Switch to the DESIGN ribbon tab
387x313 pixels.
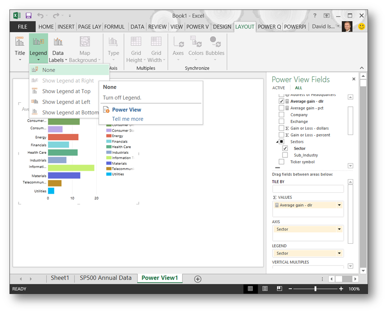coord(222,27)
